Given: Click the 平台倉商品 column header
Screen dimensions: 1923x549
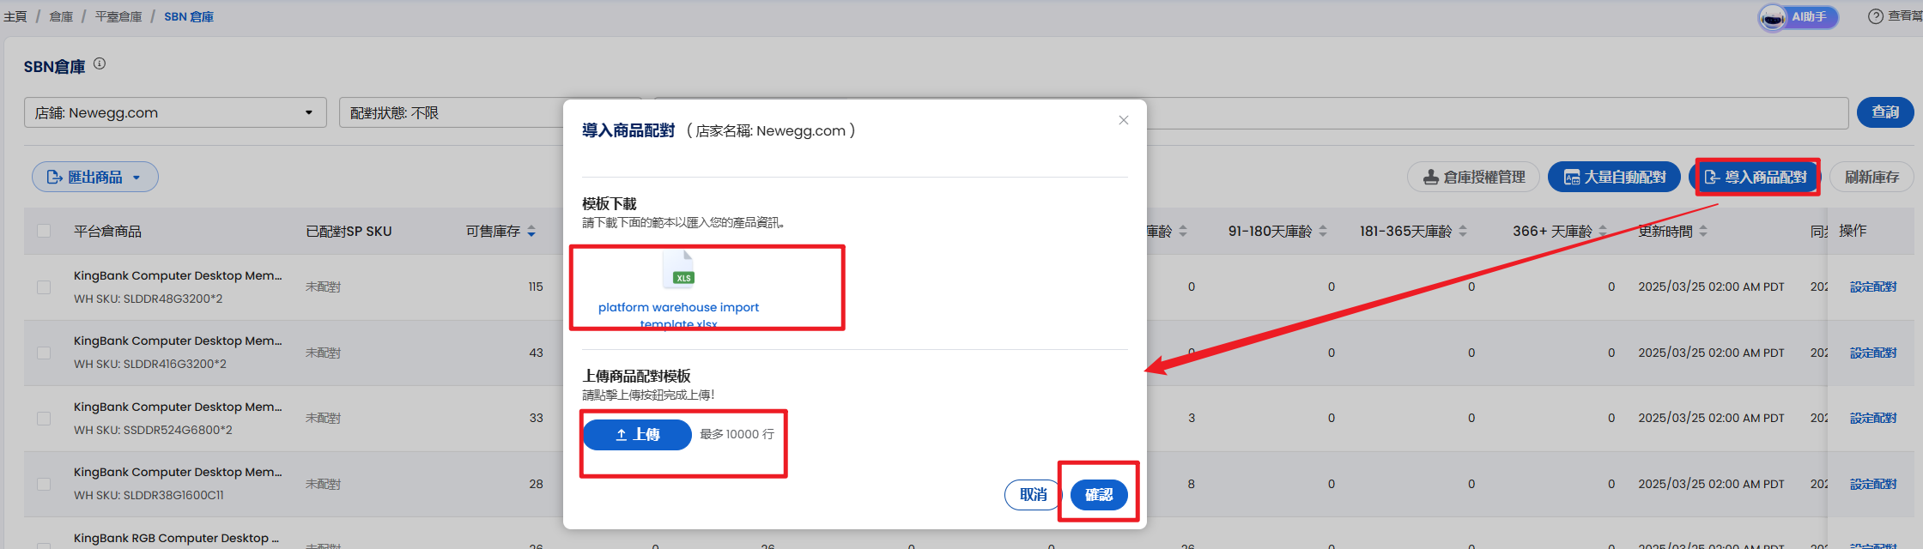Looking at the screenshot, I should point(107,232).
